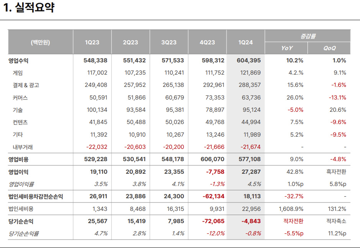Select the 1,608.9% YoY value

point(291,209)
